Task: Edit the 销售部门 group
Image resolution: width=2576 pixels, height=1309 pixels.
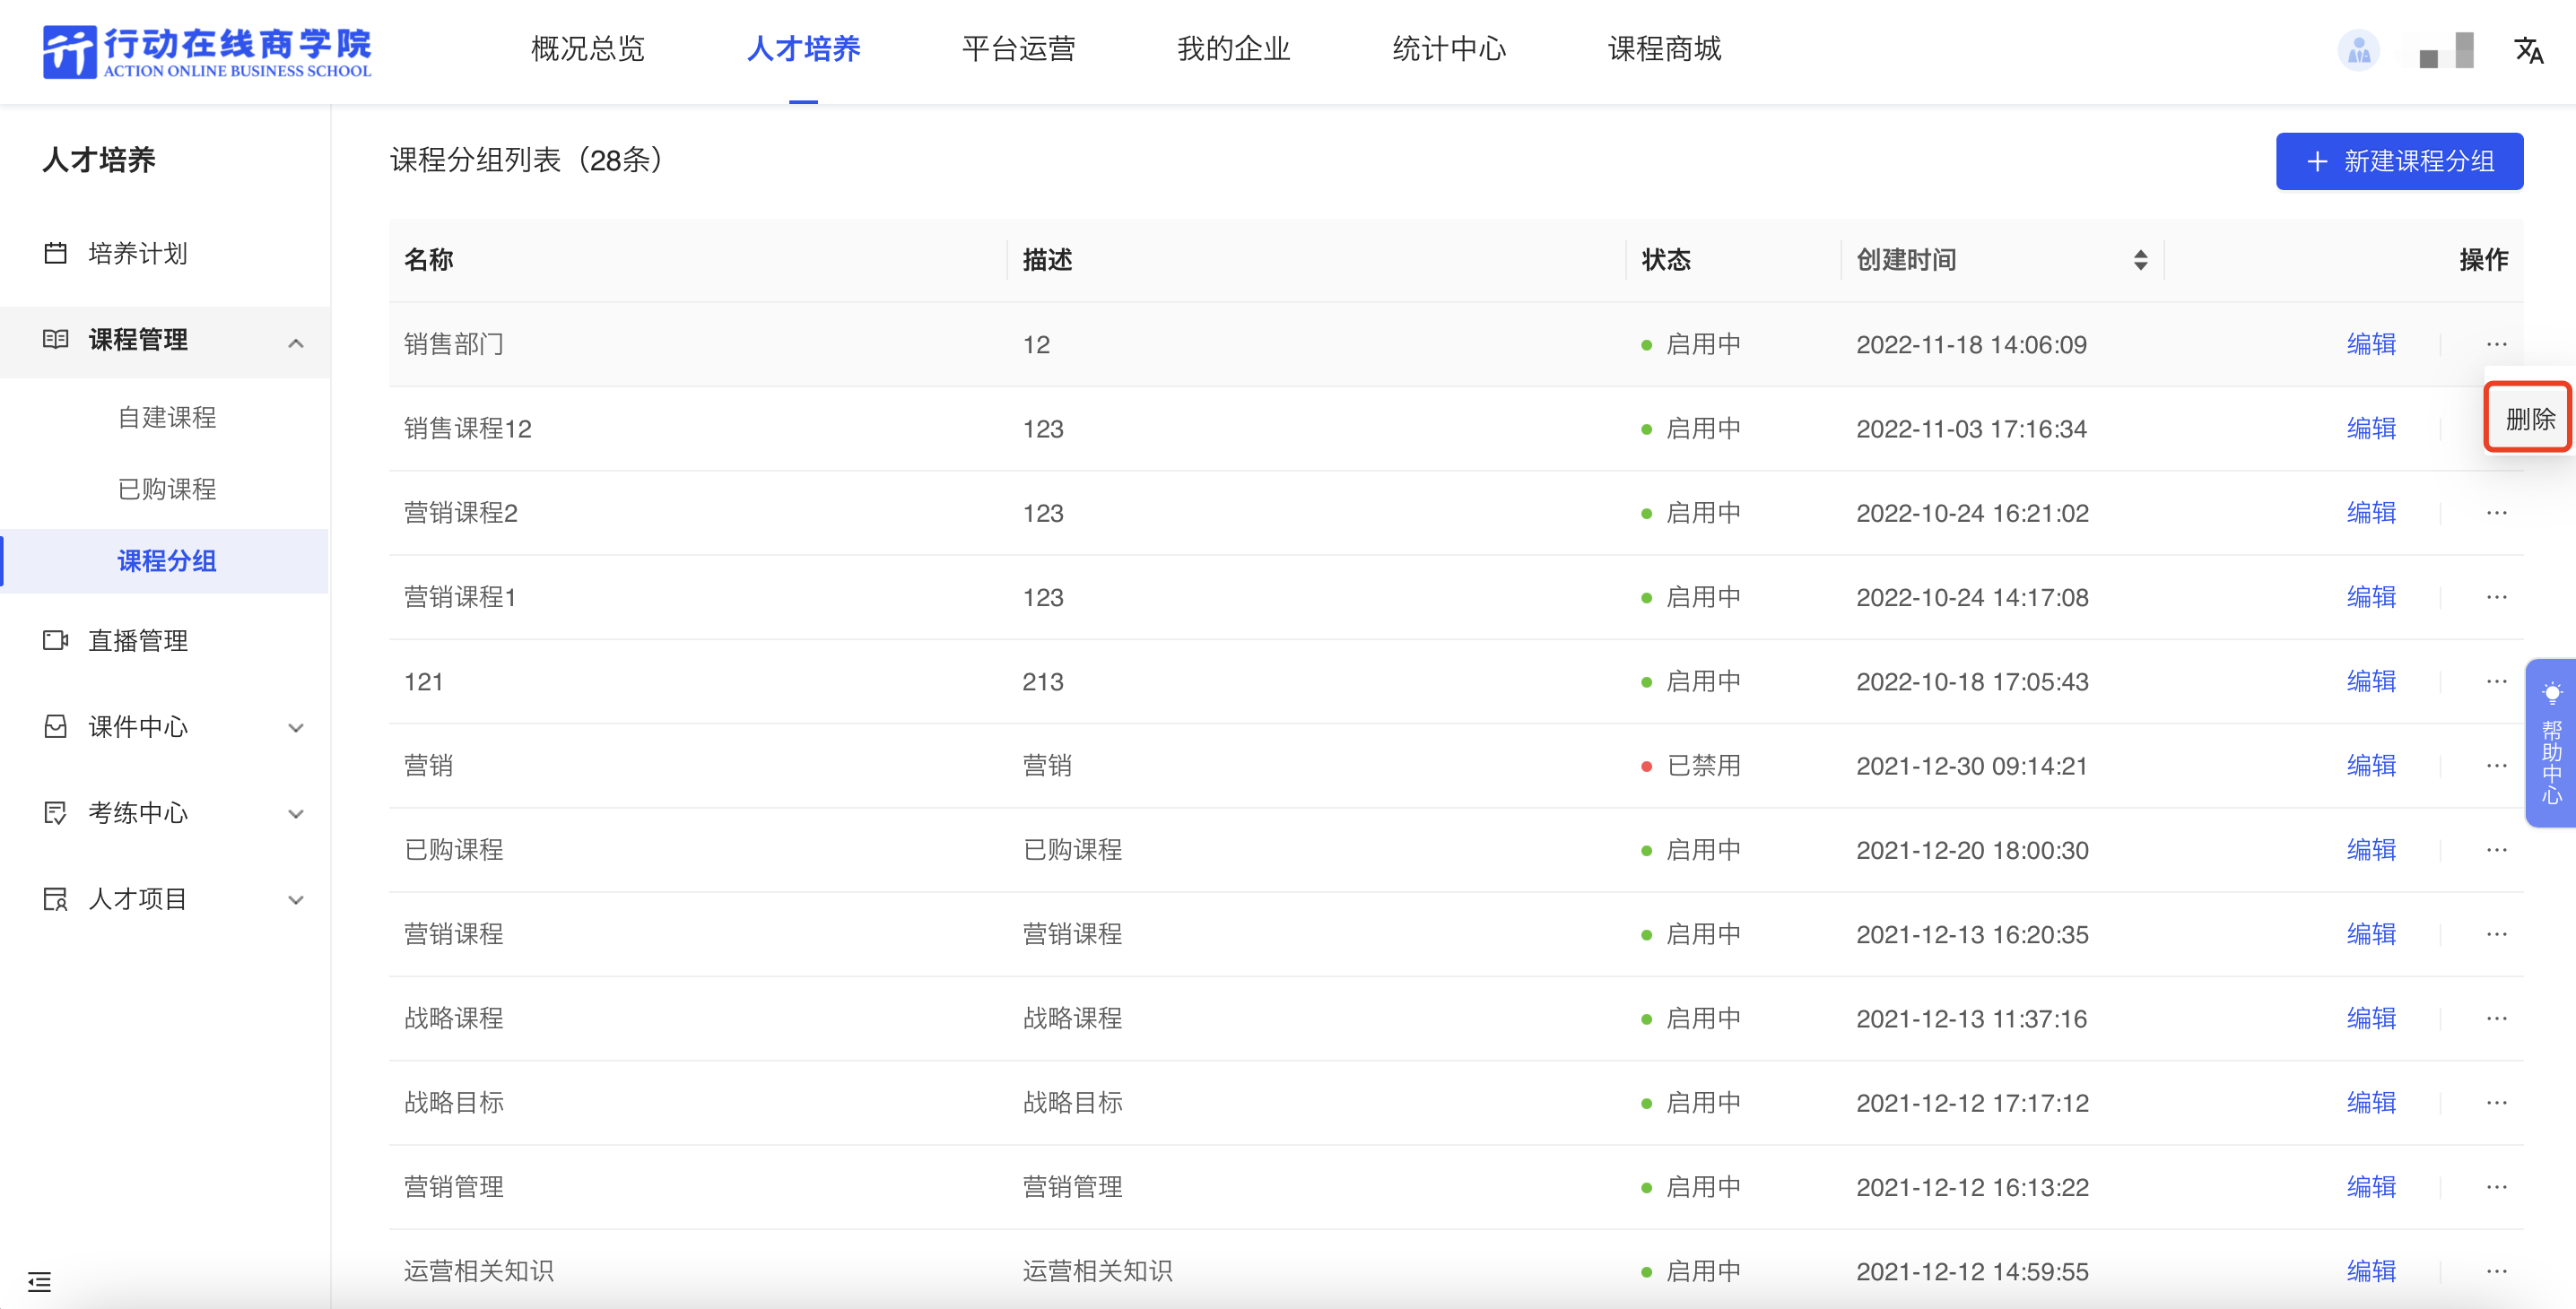Action: pos(2371,343)
